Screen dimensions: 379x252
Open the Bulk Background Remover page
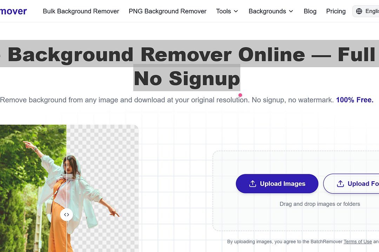pyautogui.click(x=81, y=11)
